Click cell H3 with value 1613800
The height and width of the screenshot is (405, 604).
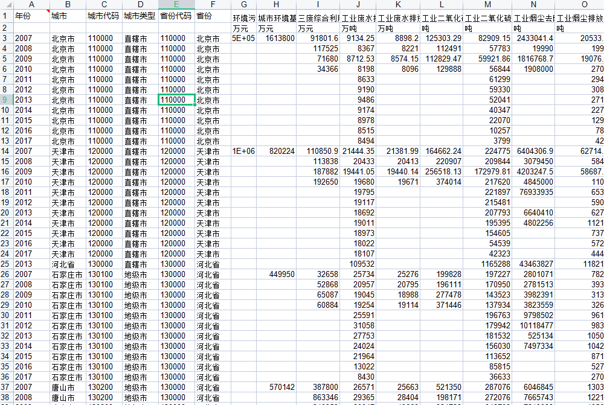pos(276,38)
